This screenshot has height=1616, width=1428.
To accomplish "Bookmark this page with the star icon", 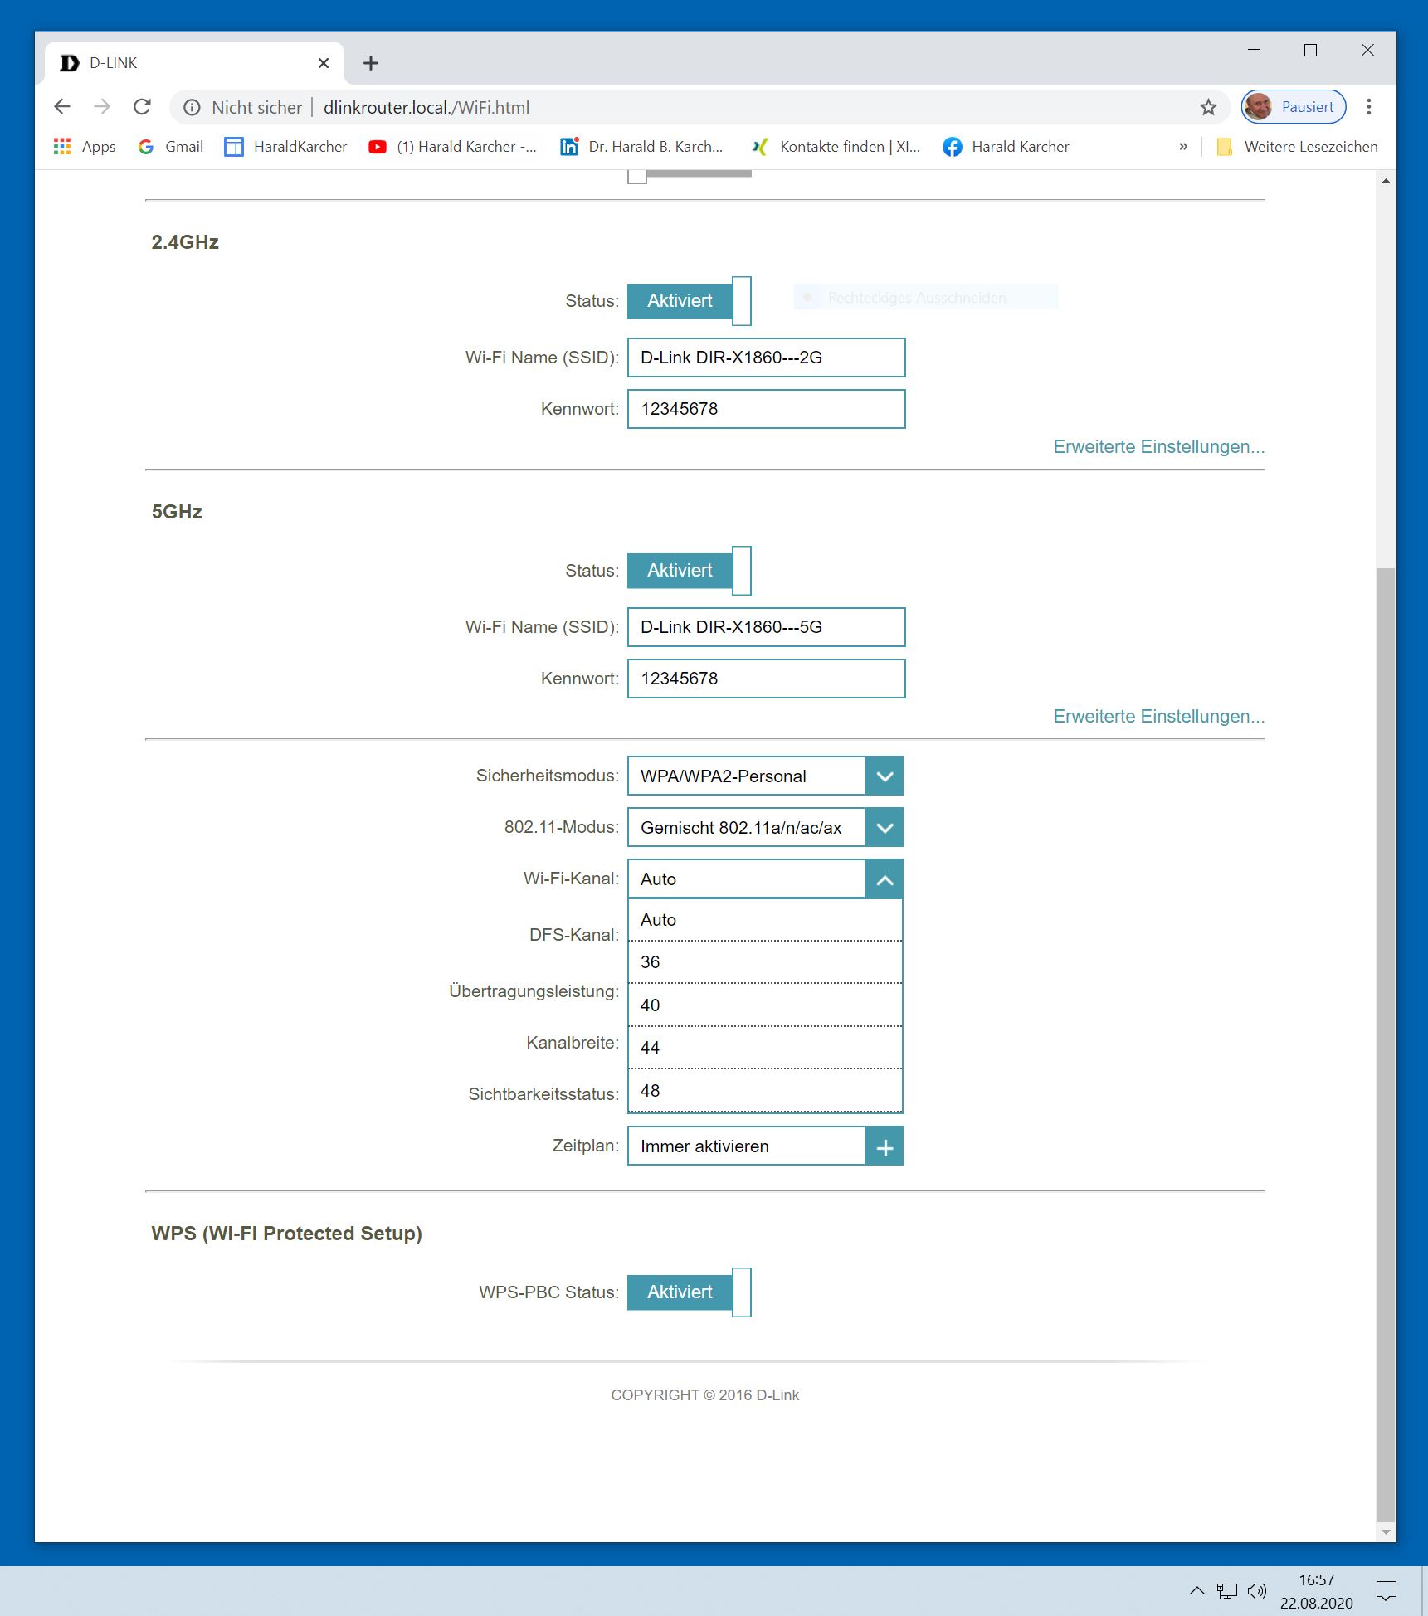I will pos(1208,107).
